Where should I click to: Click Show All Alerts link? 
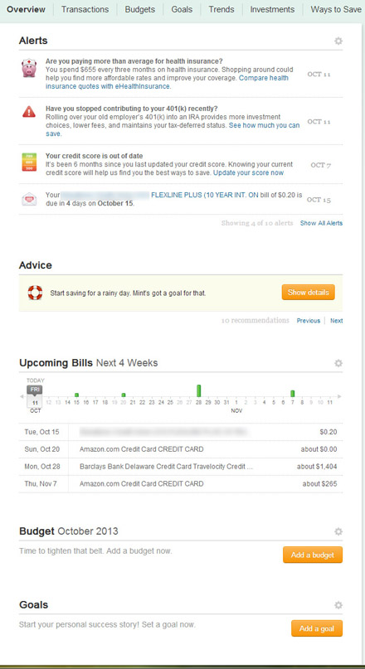click(x=321, y=223)
